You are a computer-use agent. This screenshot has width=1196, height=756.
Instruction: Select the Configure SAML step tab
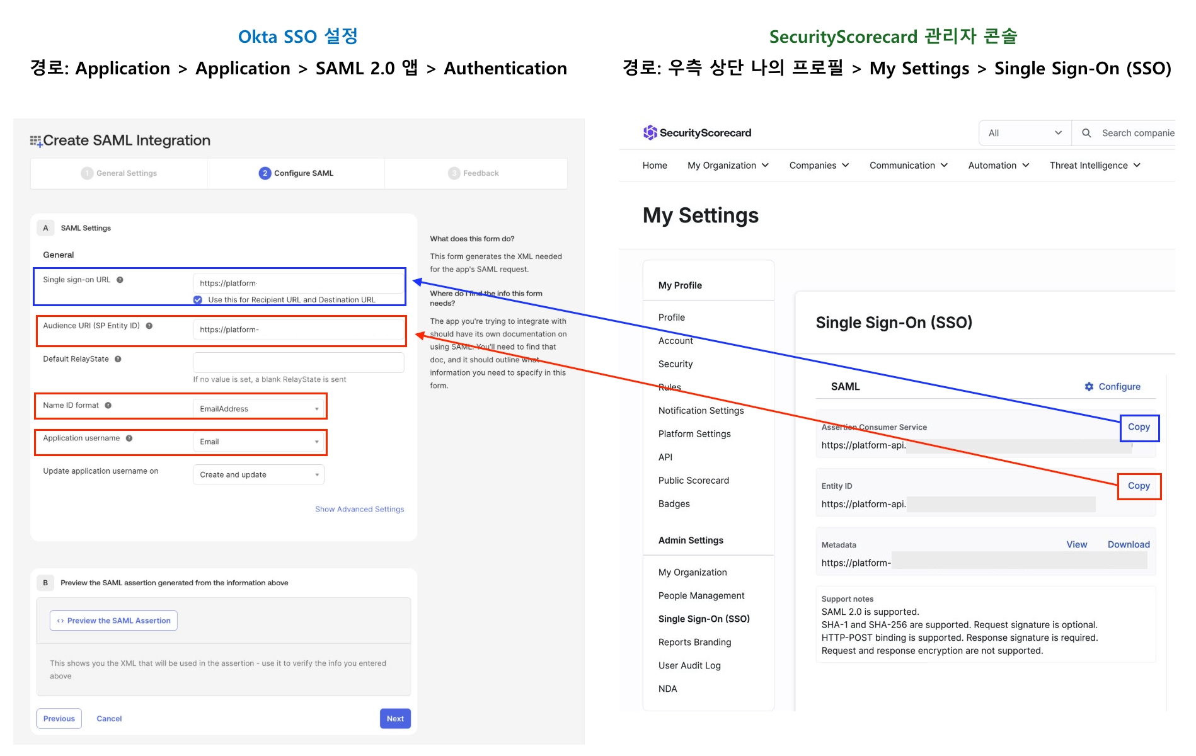click(296, 173)
